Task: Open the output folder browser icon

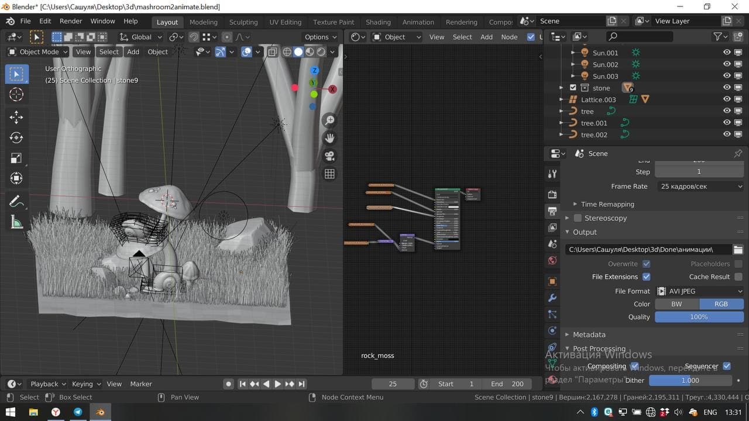Action: coord(738,250)
